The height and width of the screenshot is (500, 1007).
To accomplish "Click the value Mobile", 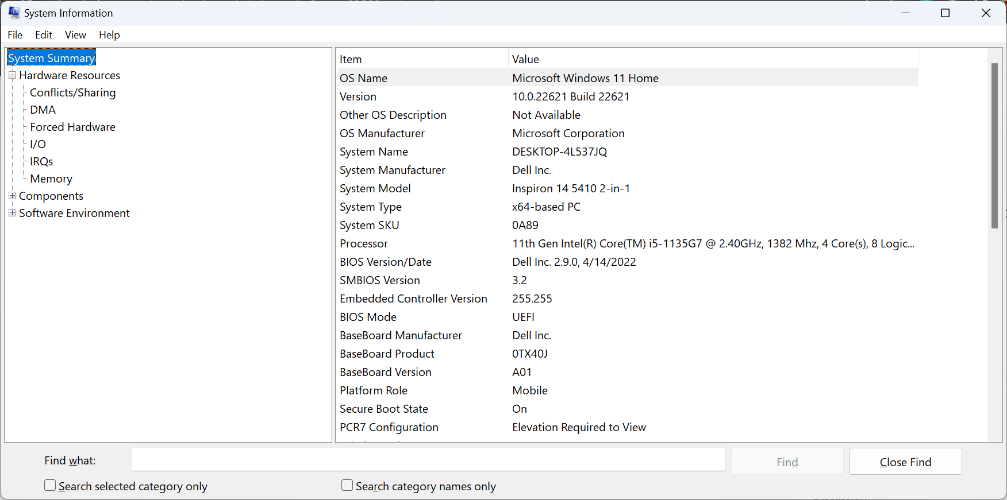I will pos(530,390).
